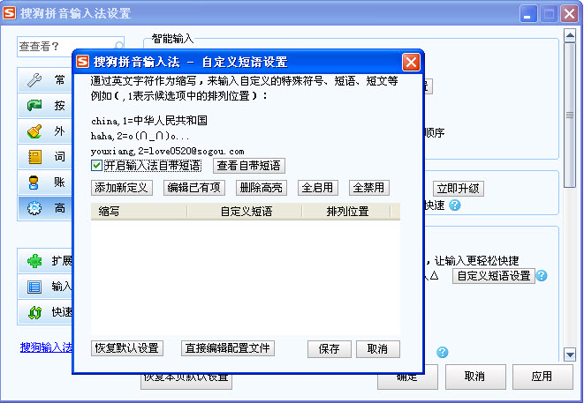584x403 pixels.
Task: Click the account person icon
Action: [x=34, y=183]
